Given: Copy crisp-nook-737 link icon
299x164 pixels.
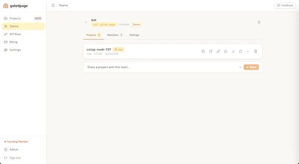Looking at the screenshot, I should pos(203,51).
